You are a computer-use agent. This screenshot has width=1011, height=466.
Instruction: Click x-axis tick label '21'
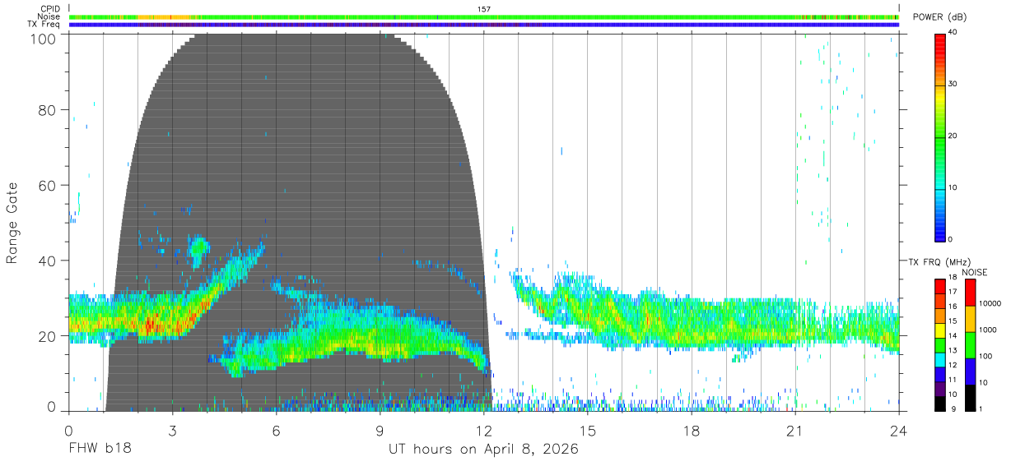(x=795, y=431)
